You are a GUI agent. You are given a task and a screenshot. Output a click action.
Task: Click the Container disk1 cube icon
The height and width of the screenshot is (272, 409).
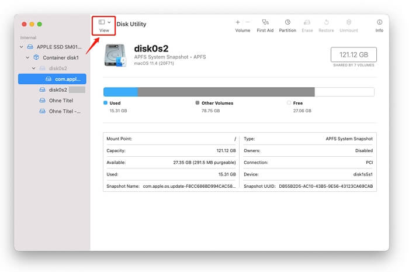pyautogui.click(x=36, y=57)
